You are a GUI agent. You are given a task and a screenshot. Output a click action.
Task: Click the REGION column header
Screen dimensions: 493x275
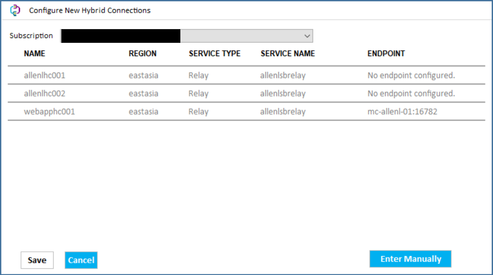pyautogui.click(x=142, y=54)
